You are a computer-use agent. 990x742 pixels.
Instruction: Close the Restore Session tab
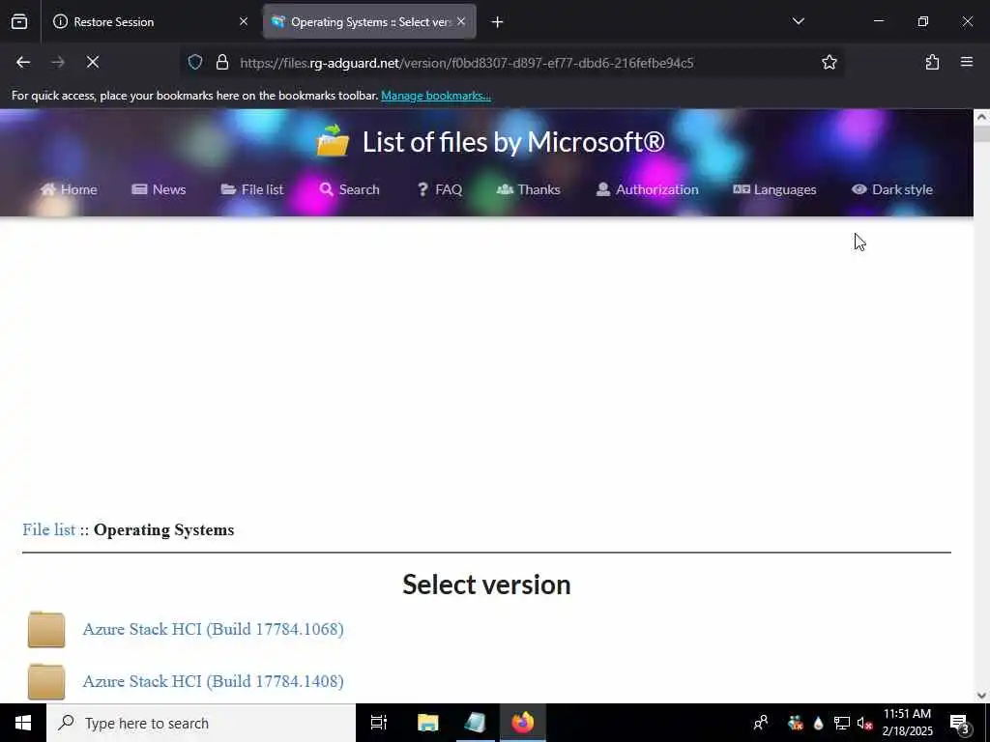coord(244,22)
